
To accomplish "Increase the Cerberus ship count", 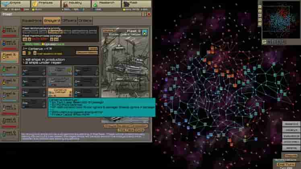I will 35,53.
